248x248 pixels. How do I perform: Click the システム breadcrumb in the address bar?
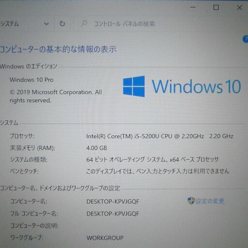point(9,24)
